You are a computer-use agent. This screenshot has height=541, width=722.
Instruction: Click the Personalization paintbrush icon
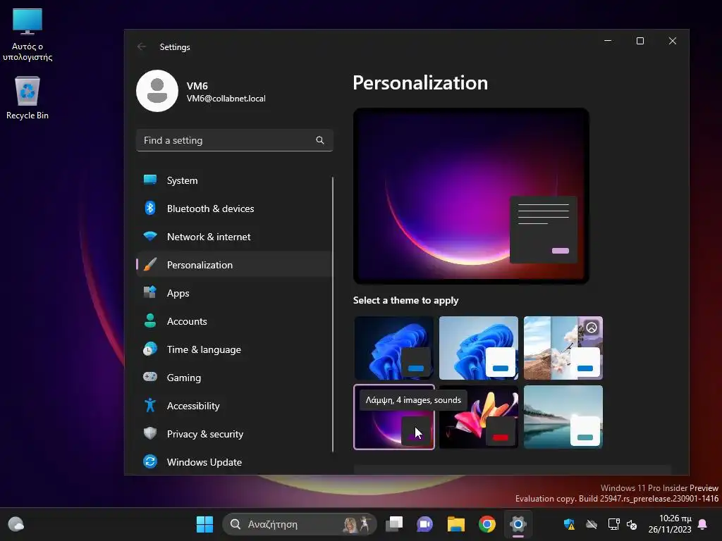[150, 265]
